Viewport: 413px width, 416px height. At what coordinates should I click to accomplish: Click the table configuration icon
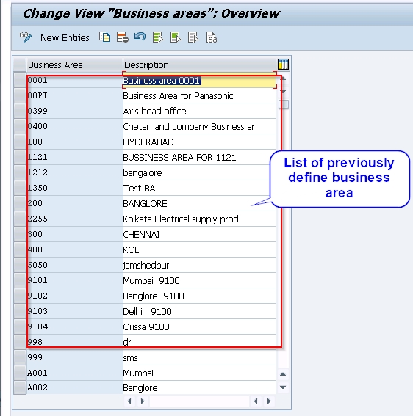click(283, 65)
